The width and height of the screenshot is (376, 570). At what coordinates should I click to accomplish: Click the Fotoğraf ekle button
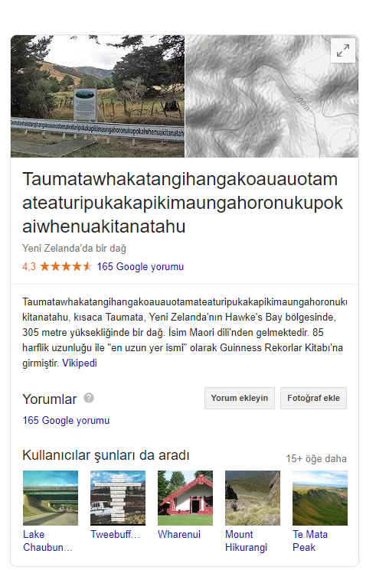tap(313, 398)
